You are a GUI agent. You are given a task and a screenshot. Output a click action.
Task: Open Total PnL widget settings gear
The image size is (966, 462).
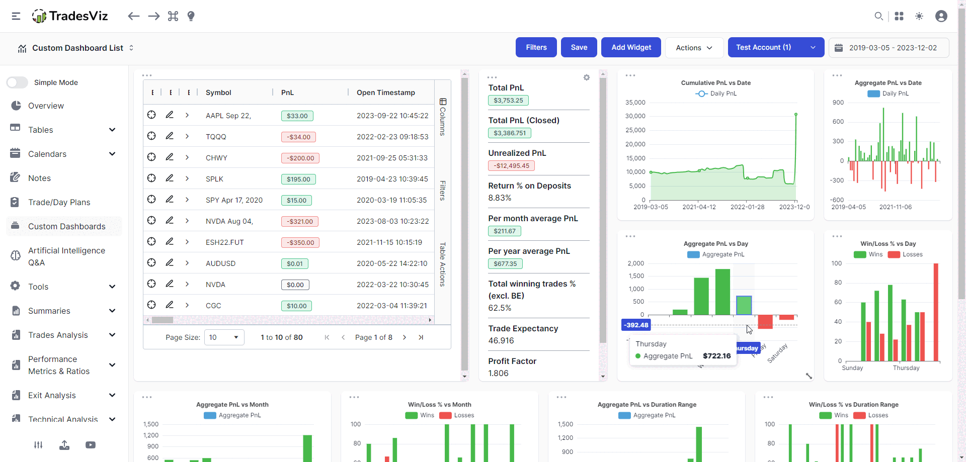coord(586,77)
